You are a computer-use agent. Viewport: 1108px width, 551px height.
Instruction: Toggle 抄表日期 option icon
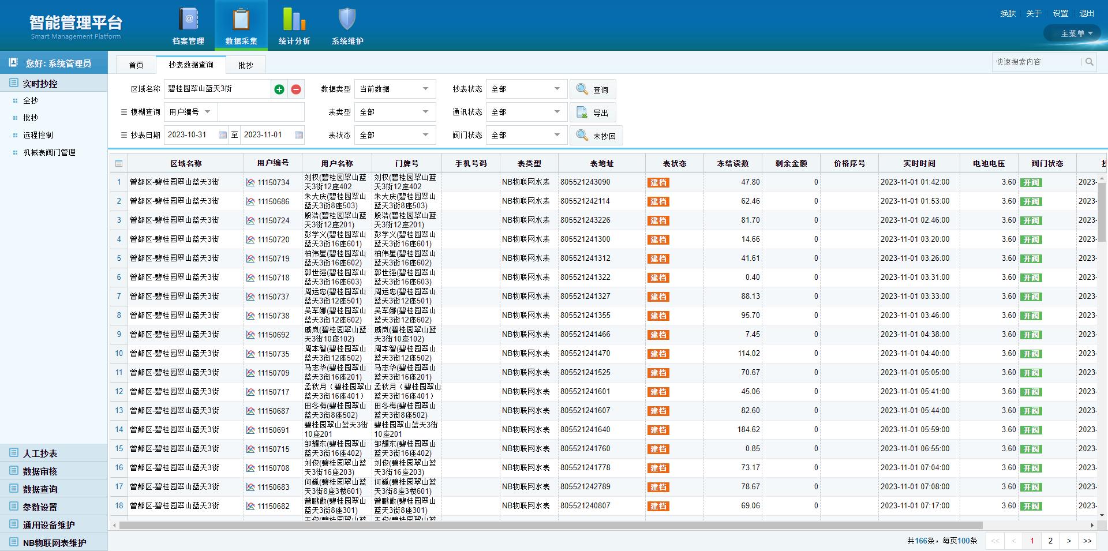point(123,135)
